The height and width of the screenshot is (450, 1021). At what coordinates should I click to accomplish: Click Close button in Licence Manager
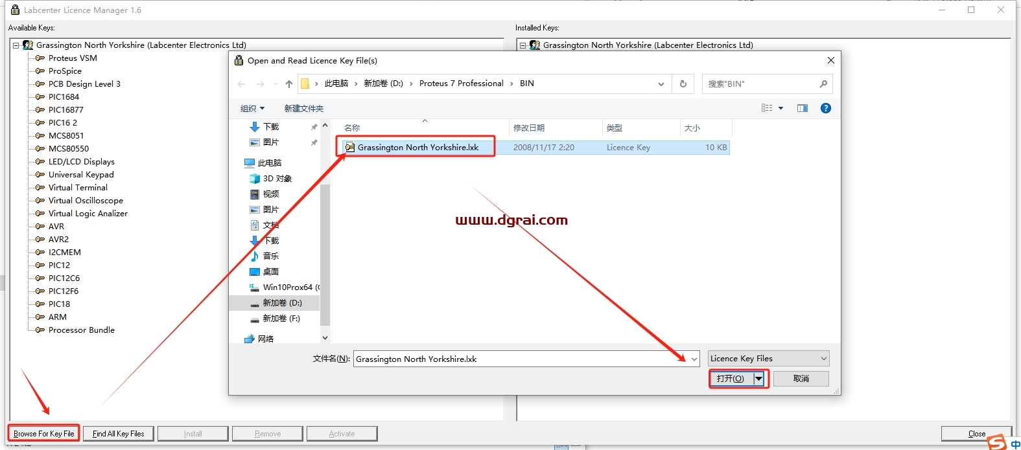976,434
